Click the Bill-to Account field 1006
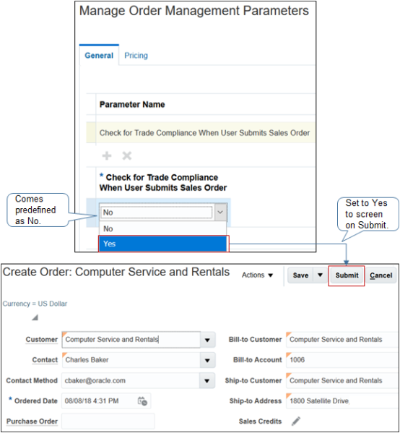Screen dimensions: 400x433 pyautogui.click(x=342, y=360)
